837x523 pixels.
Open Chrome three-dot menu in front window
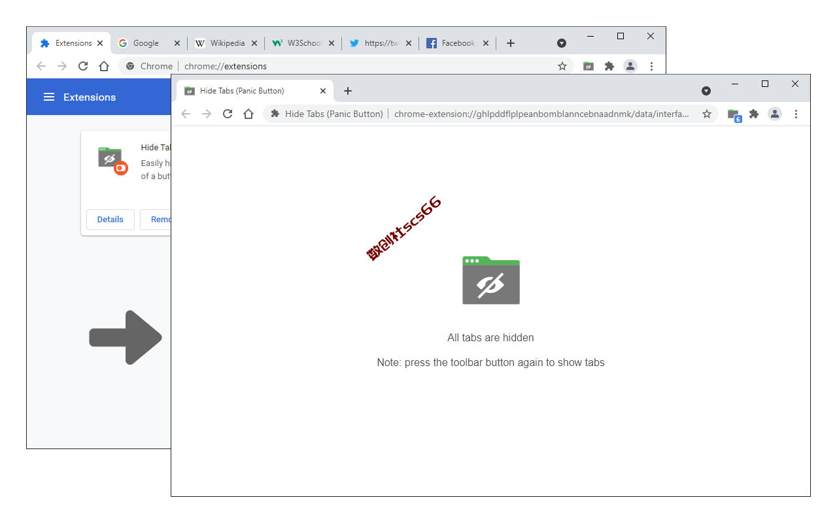[796, 114]
